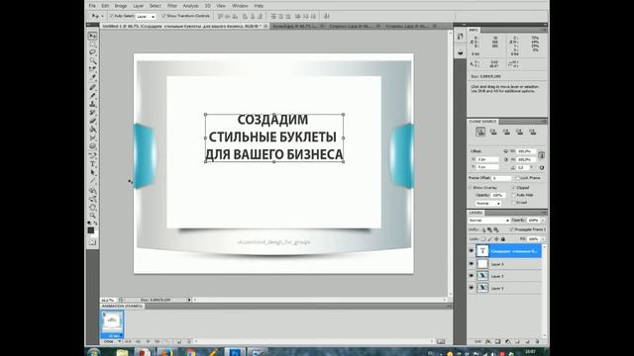This screenshot has height=356, width=634.
Task: Hide the text layer via eye icon
Action: pos(472,250)
